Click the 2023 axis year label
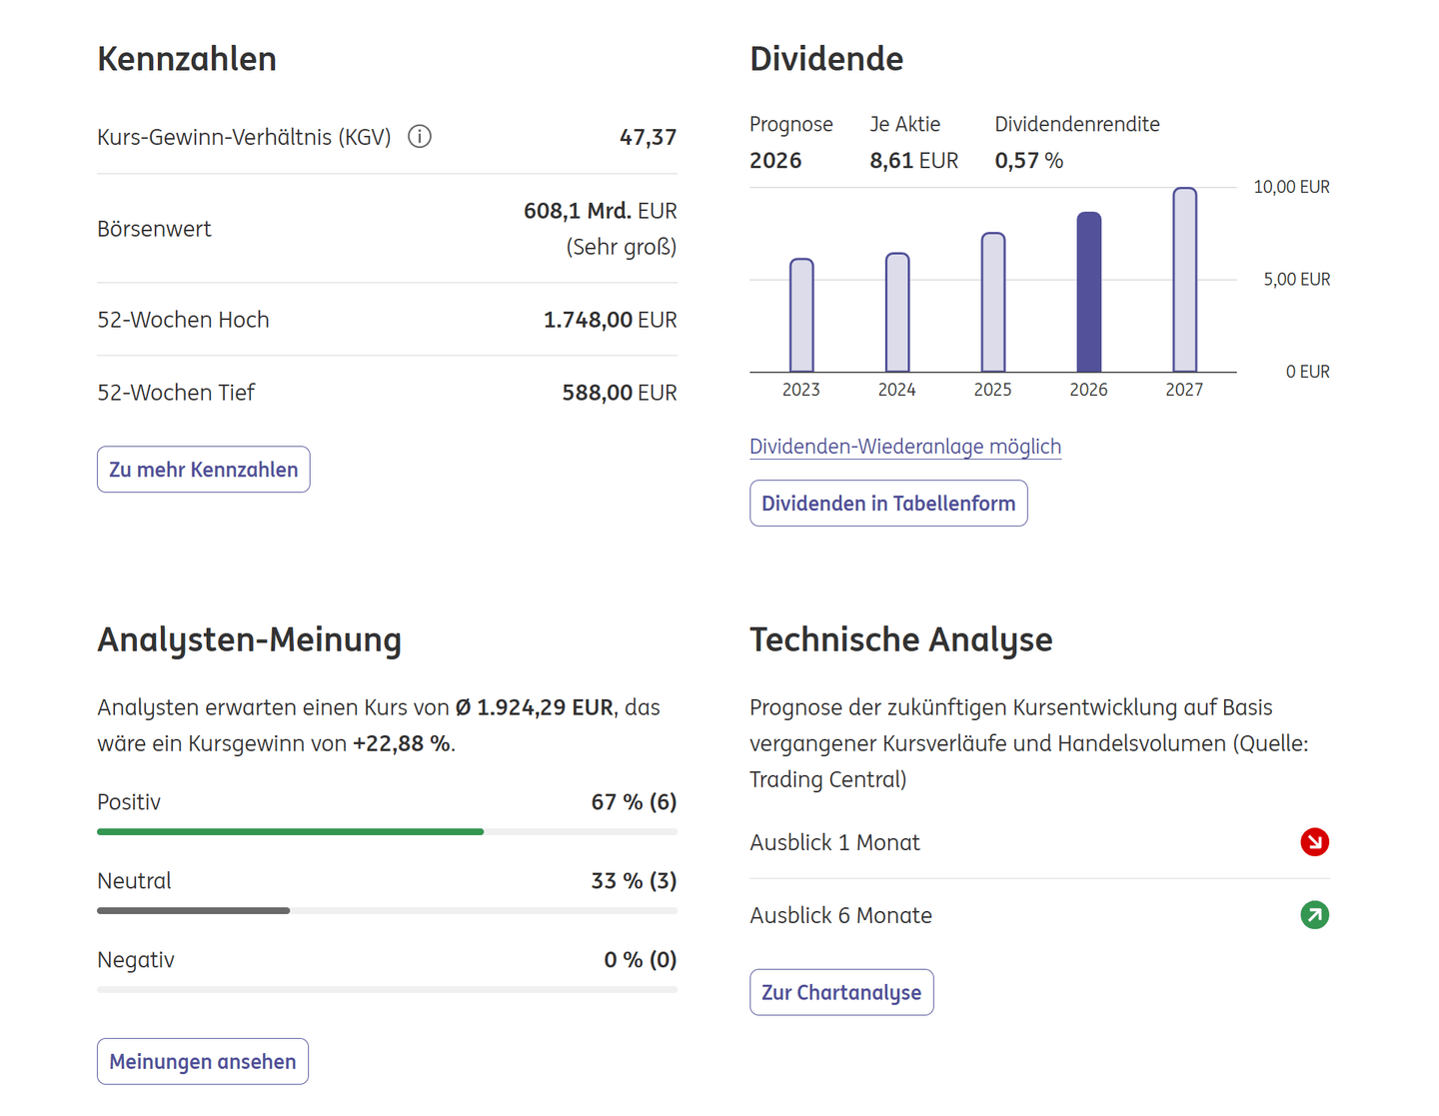Image resolution: width=1439 pixels, height=1116 pixels. [801, 390]
